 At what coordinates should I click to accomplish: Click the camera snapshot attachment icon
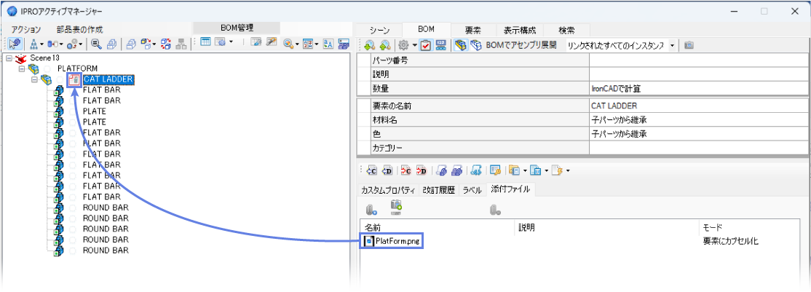click(x=396, y=207)
